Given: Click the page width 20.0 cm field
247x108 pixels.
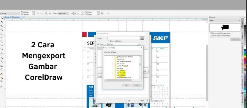Looking at the screenshot, I should [x=28, y=12].
